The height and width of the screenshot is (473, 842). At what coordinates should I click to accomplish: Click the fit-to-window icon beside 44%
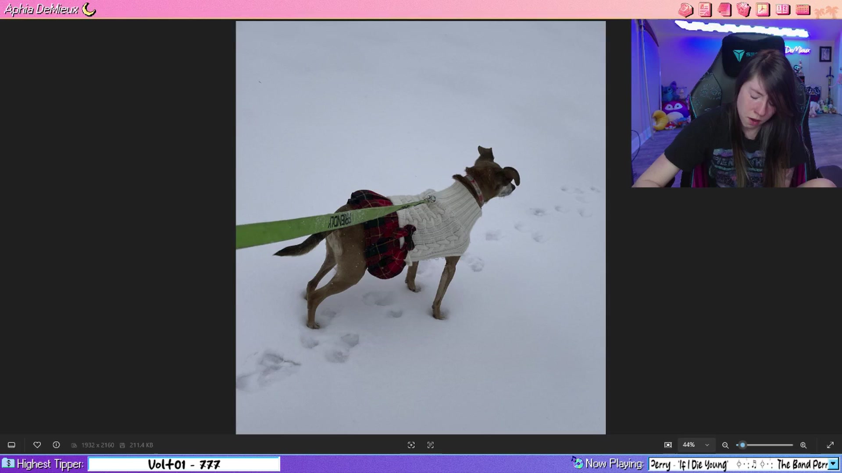click(668, 445)
